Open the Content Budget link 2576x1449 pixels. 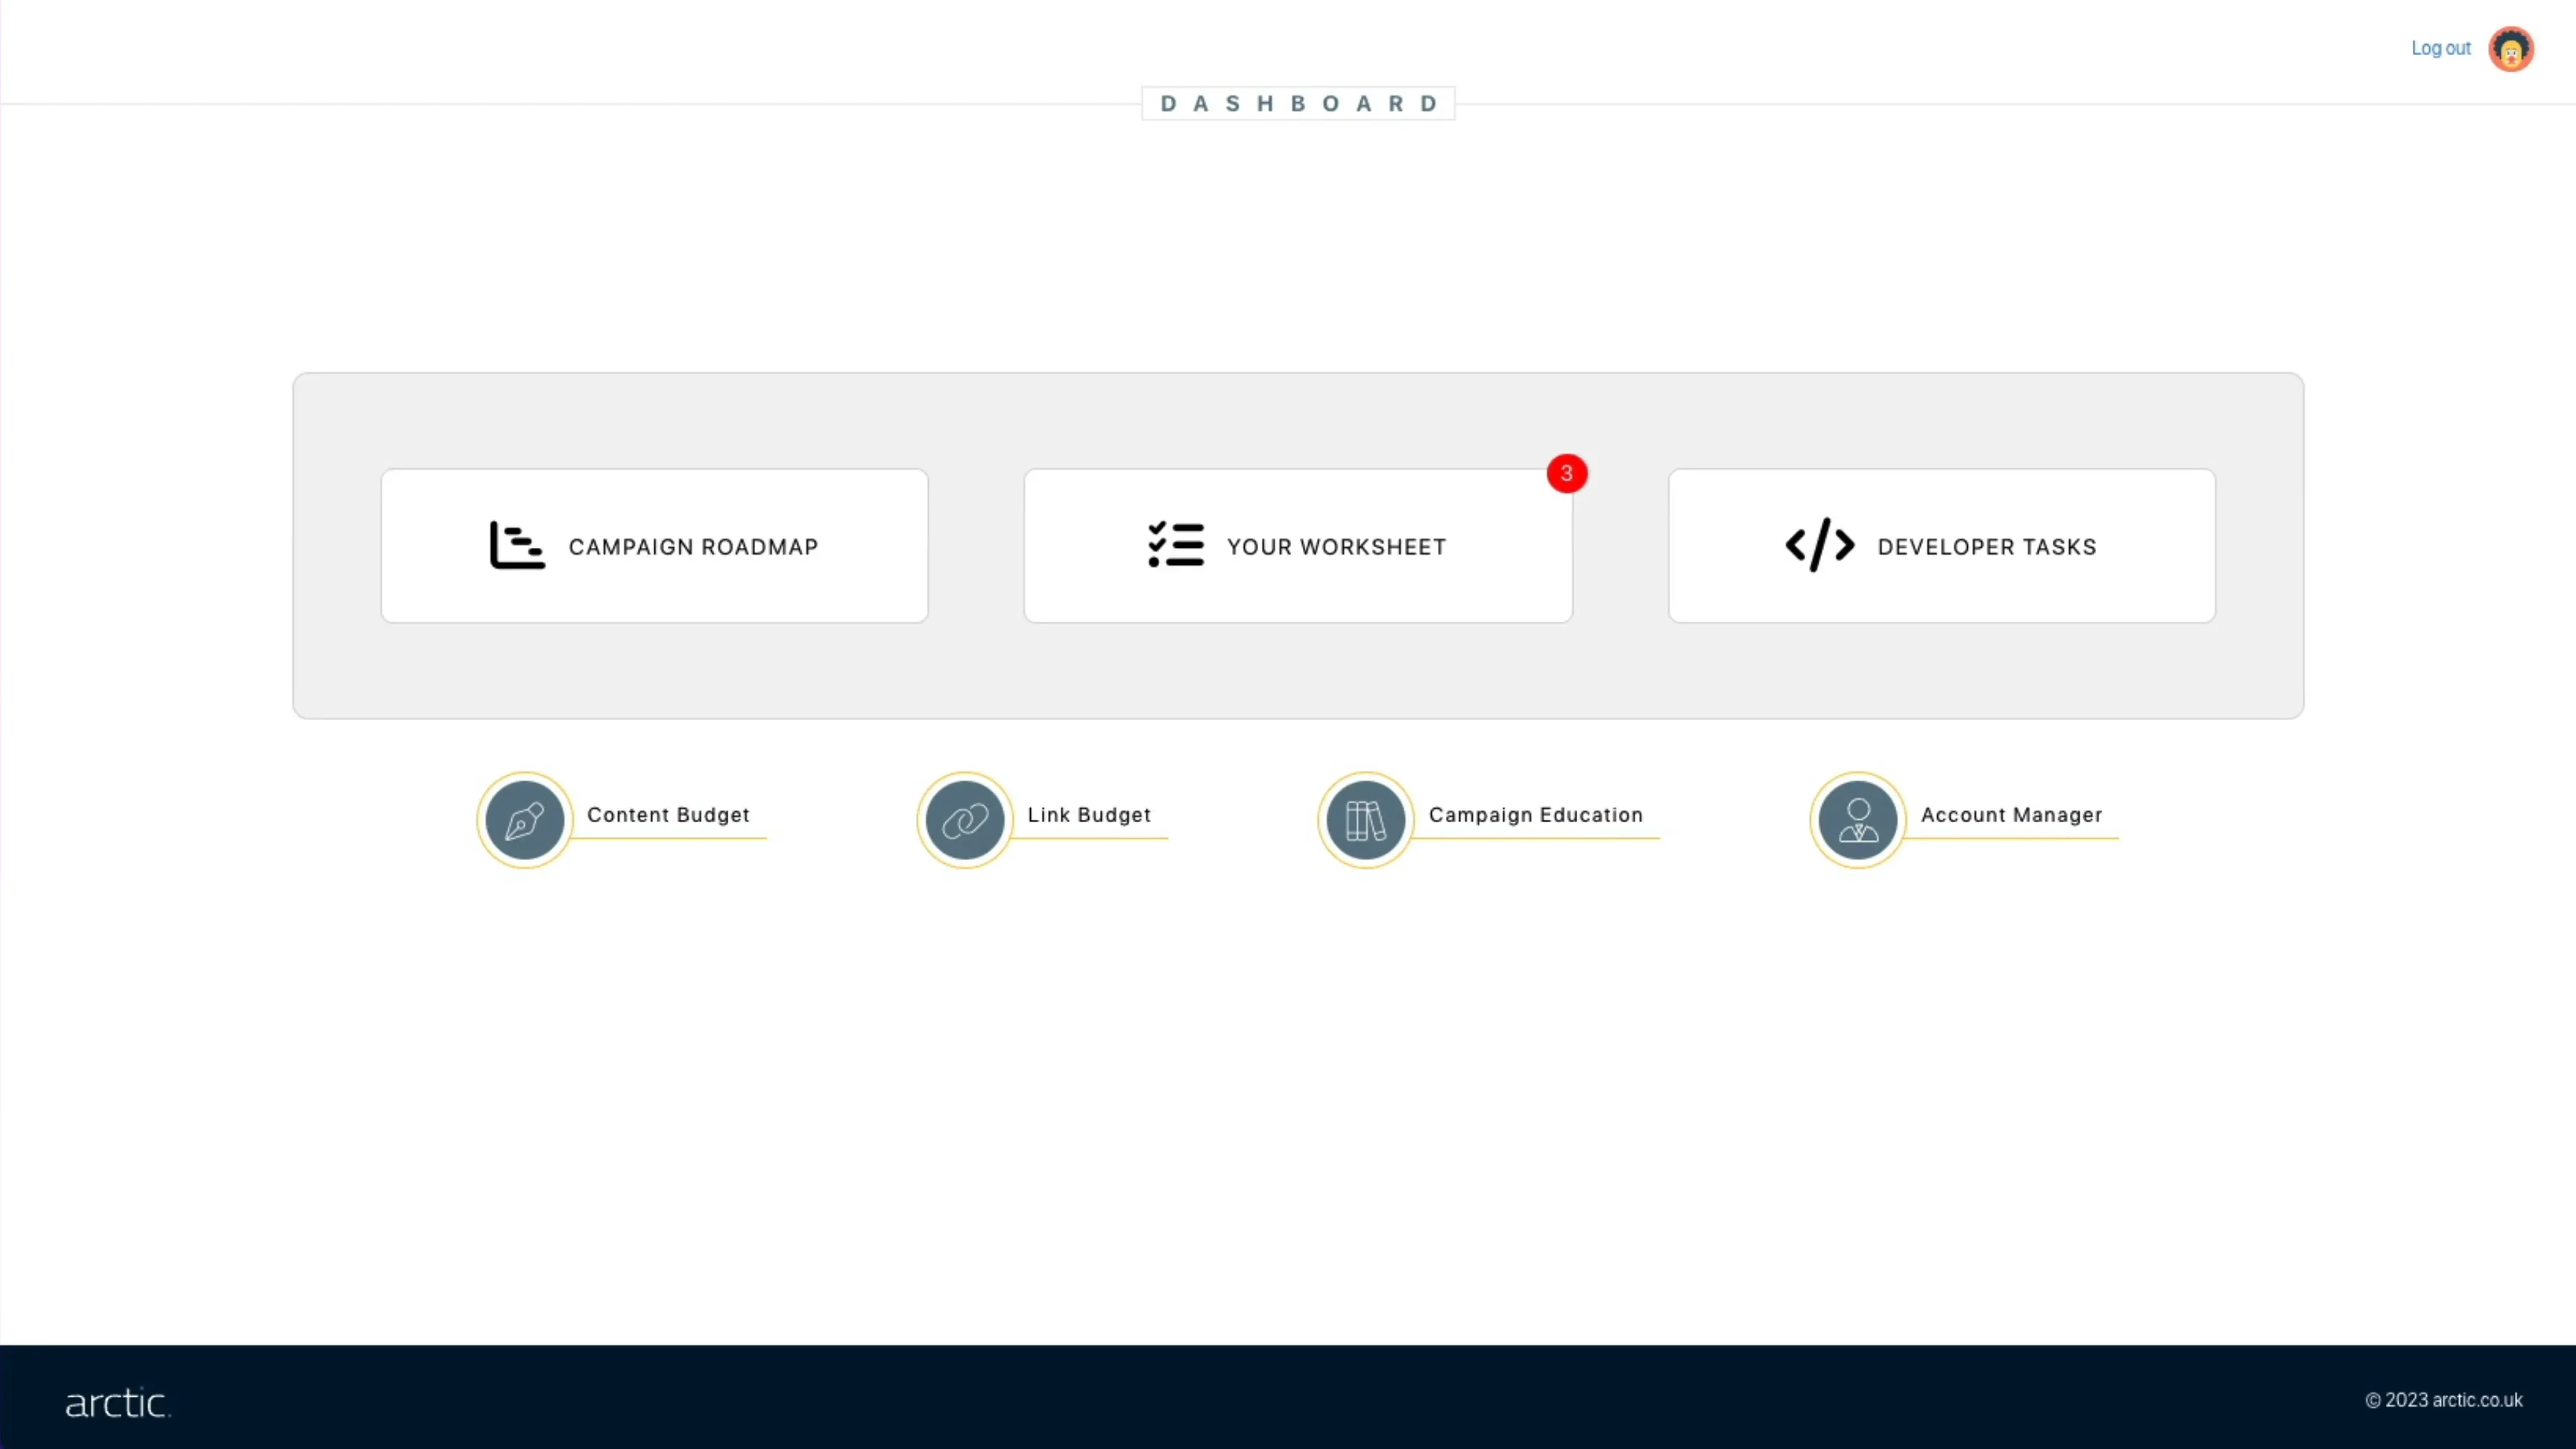click(x=668, y=815)
